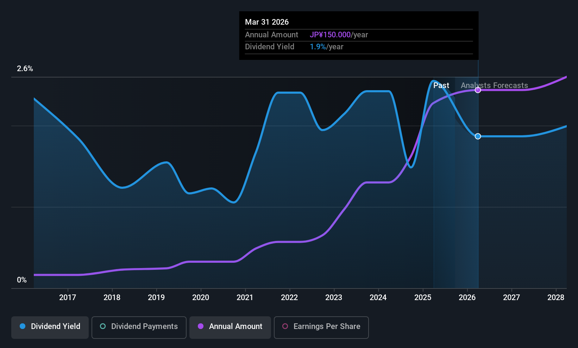Click the blue Dividend Yield data point marker
This screenshot has width=578, height=348.
[x=478, y=136]
